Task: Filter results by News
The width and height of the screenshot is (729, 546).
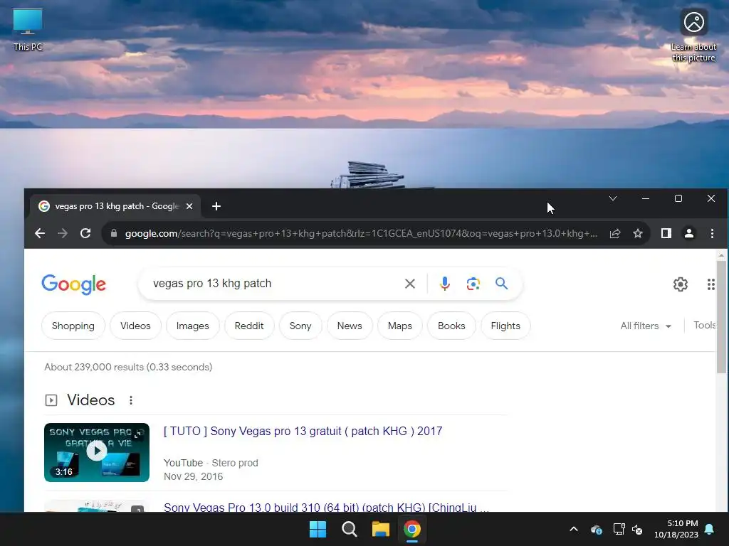Action: 350,326
